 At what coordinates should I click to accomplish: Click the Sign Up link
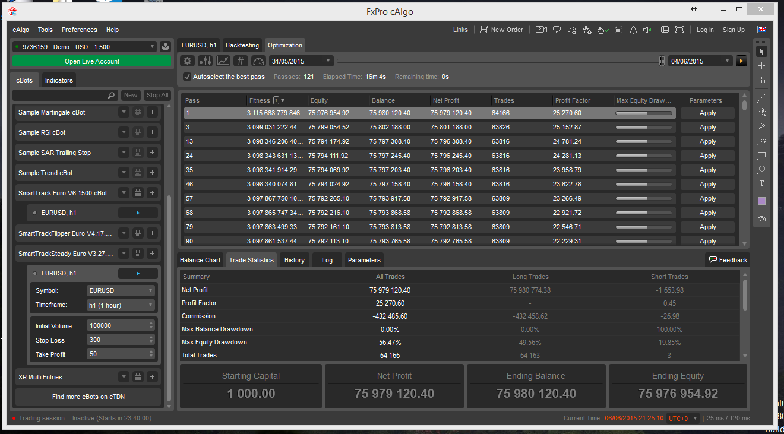[734, 30]
